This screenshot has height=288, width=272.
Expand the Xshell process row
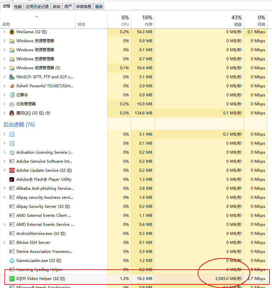5,86
